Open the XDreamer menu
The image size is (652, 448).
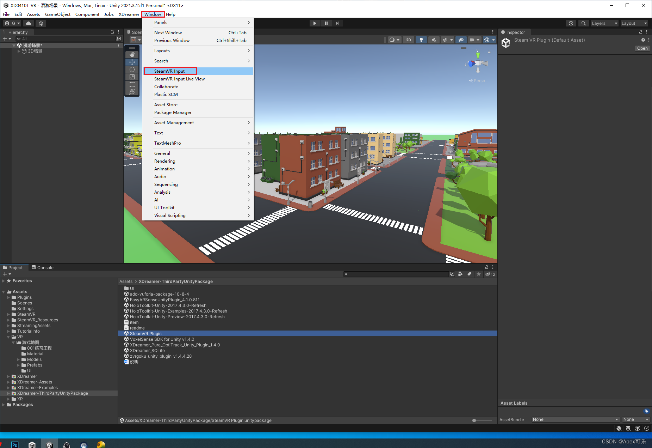pos(129,14)
